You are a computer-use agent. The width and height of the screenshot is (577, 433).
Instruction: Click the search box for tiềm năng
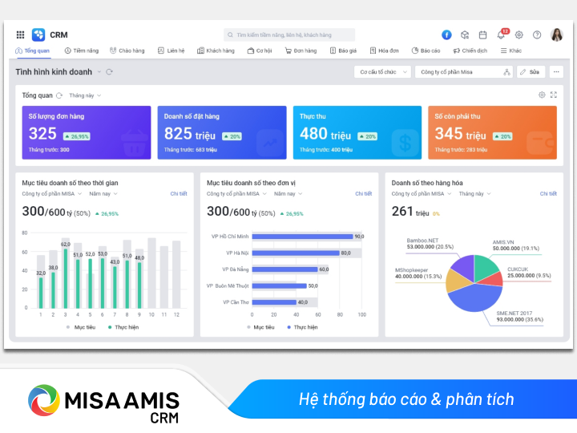point(289,34)
